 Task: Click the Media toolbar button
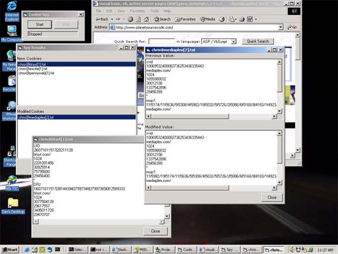tap(208, 19)
